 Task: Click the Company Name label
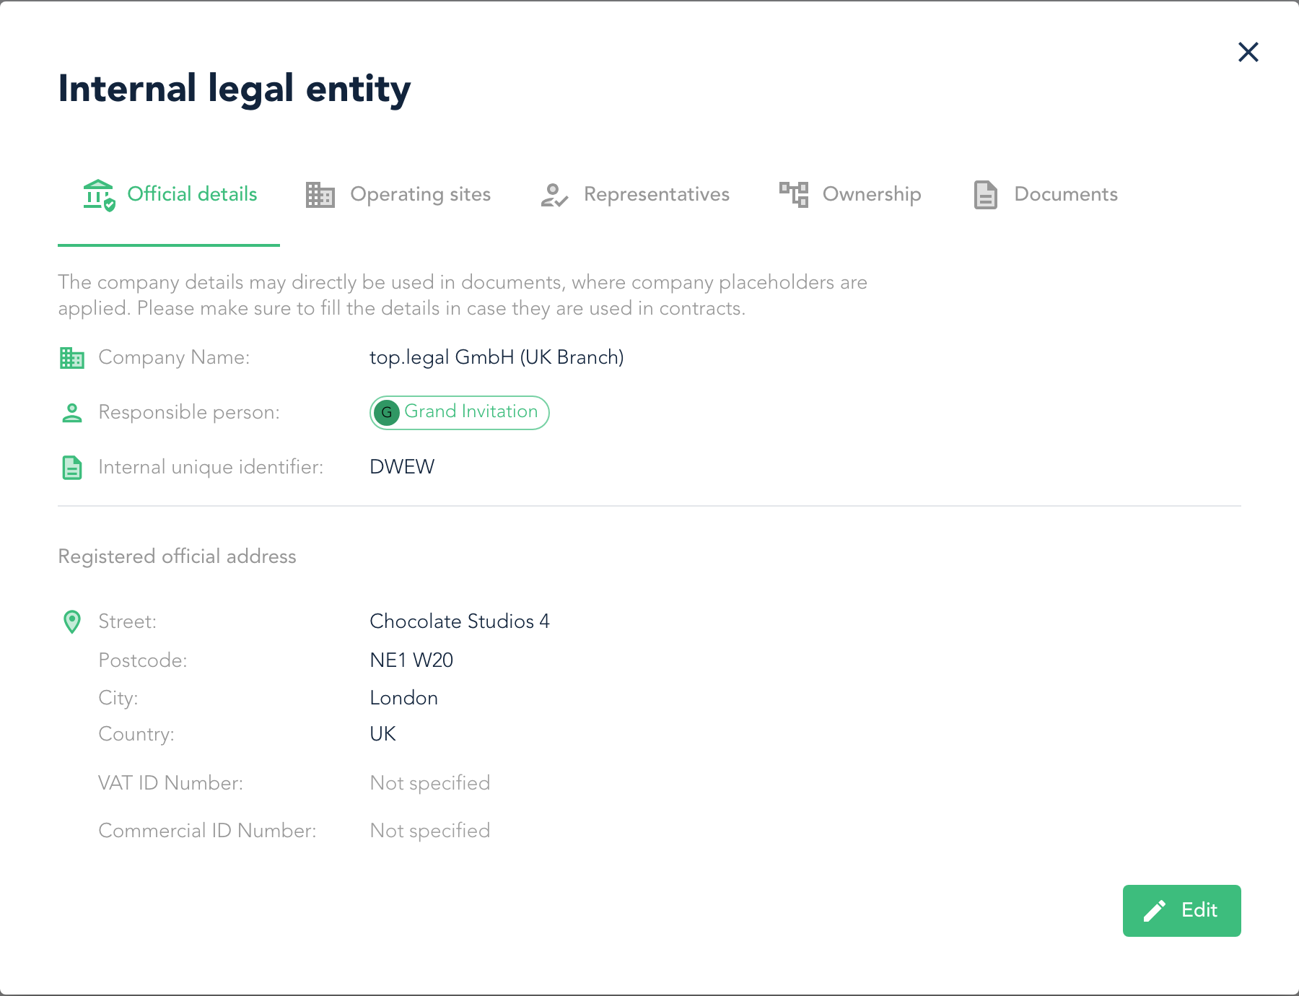(174, 357)
